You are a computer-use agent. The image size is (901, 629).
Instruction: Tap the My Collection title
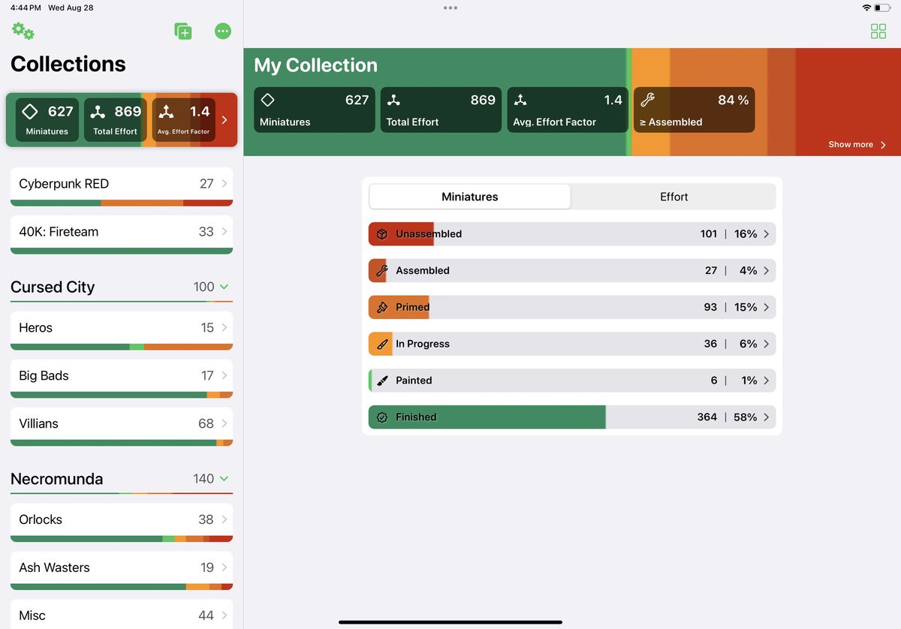(x=315, y=65)
